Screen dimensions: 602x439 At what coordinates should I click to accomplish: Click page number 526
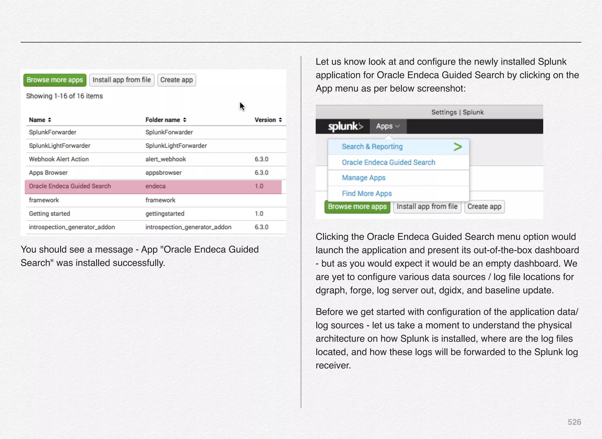(x=574, y=422)
